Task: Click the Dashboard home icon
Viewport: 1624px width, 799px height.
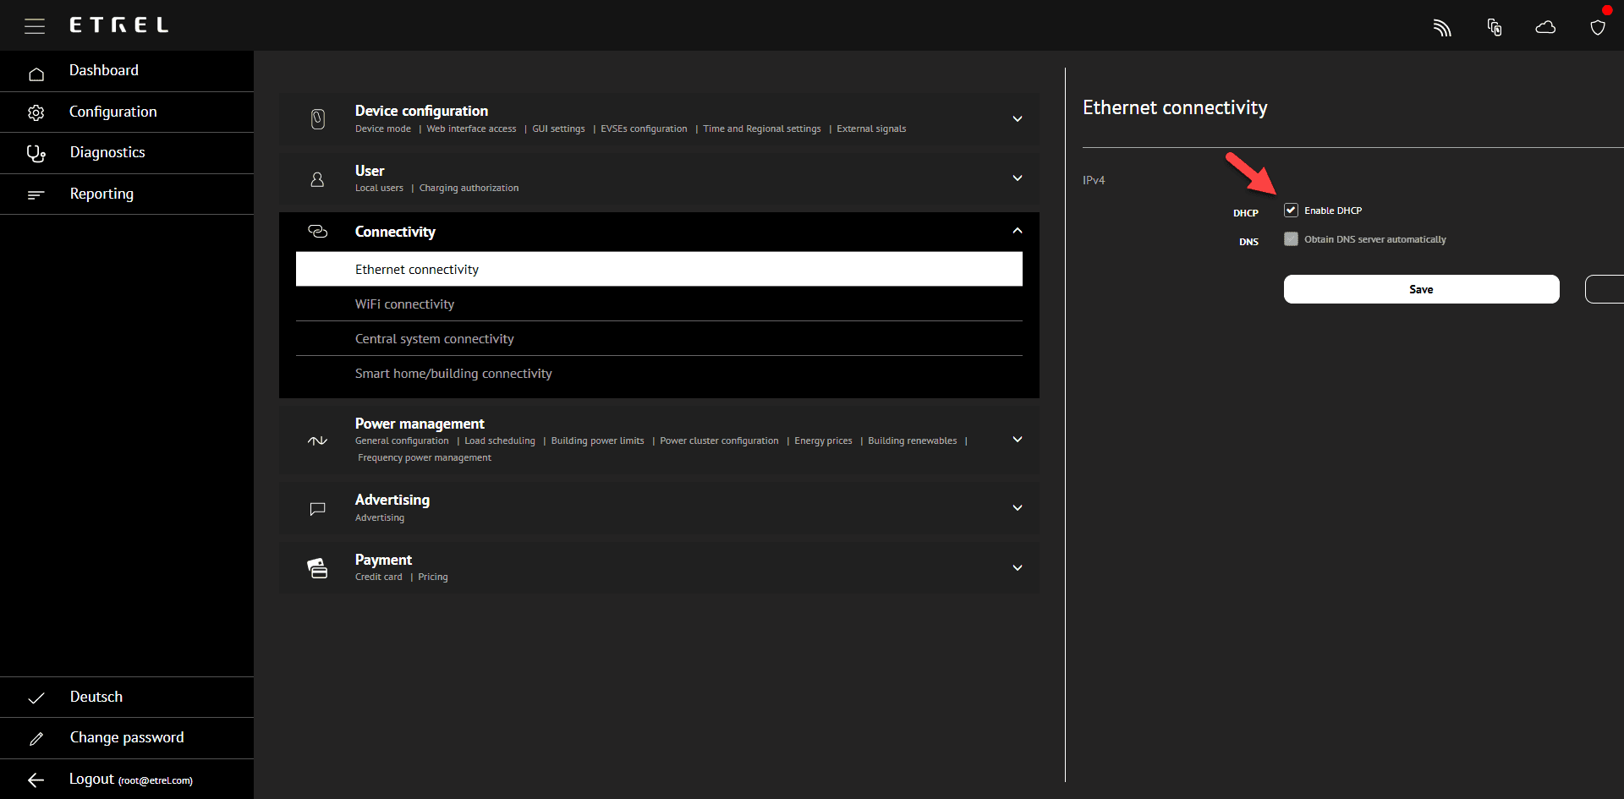Action: coord(36,74)
